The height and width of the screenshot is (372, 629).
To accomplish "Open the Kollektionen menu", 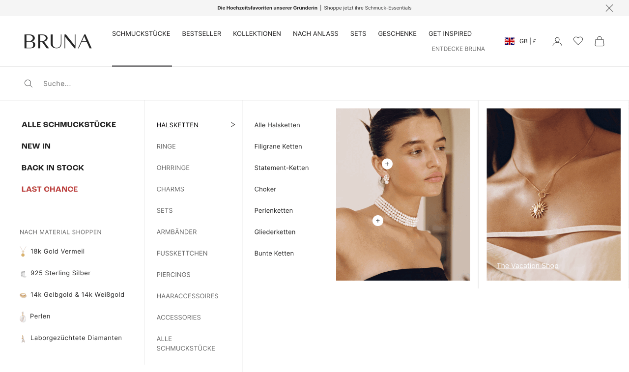I will tap(257, 34).
